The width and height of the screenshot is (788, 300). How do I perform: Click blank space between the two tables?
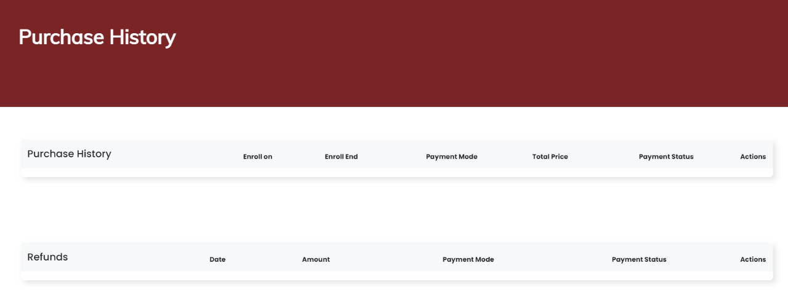(394, 209)
